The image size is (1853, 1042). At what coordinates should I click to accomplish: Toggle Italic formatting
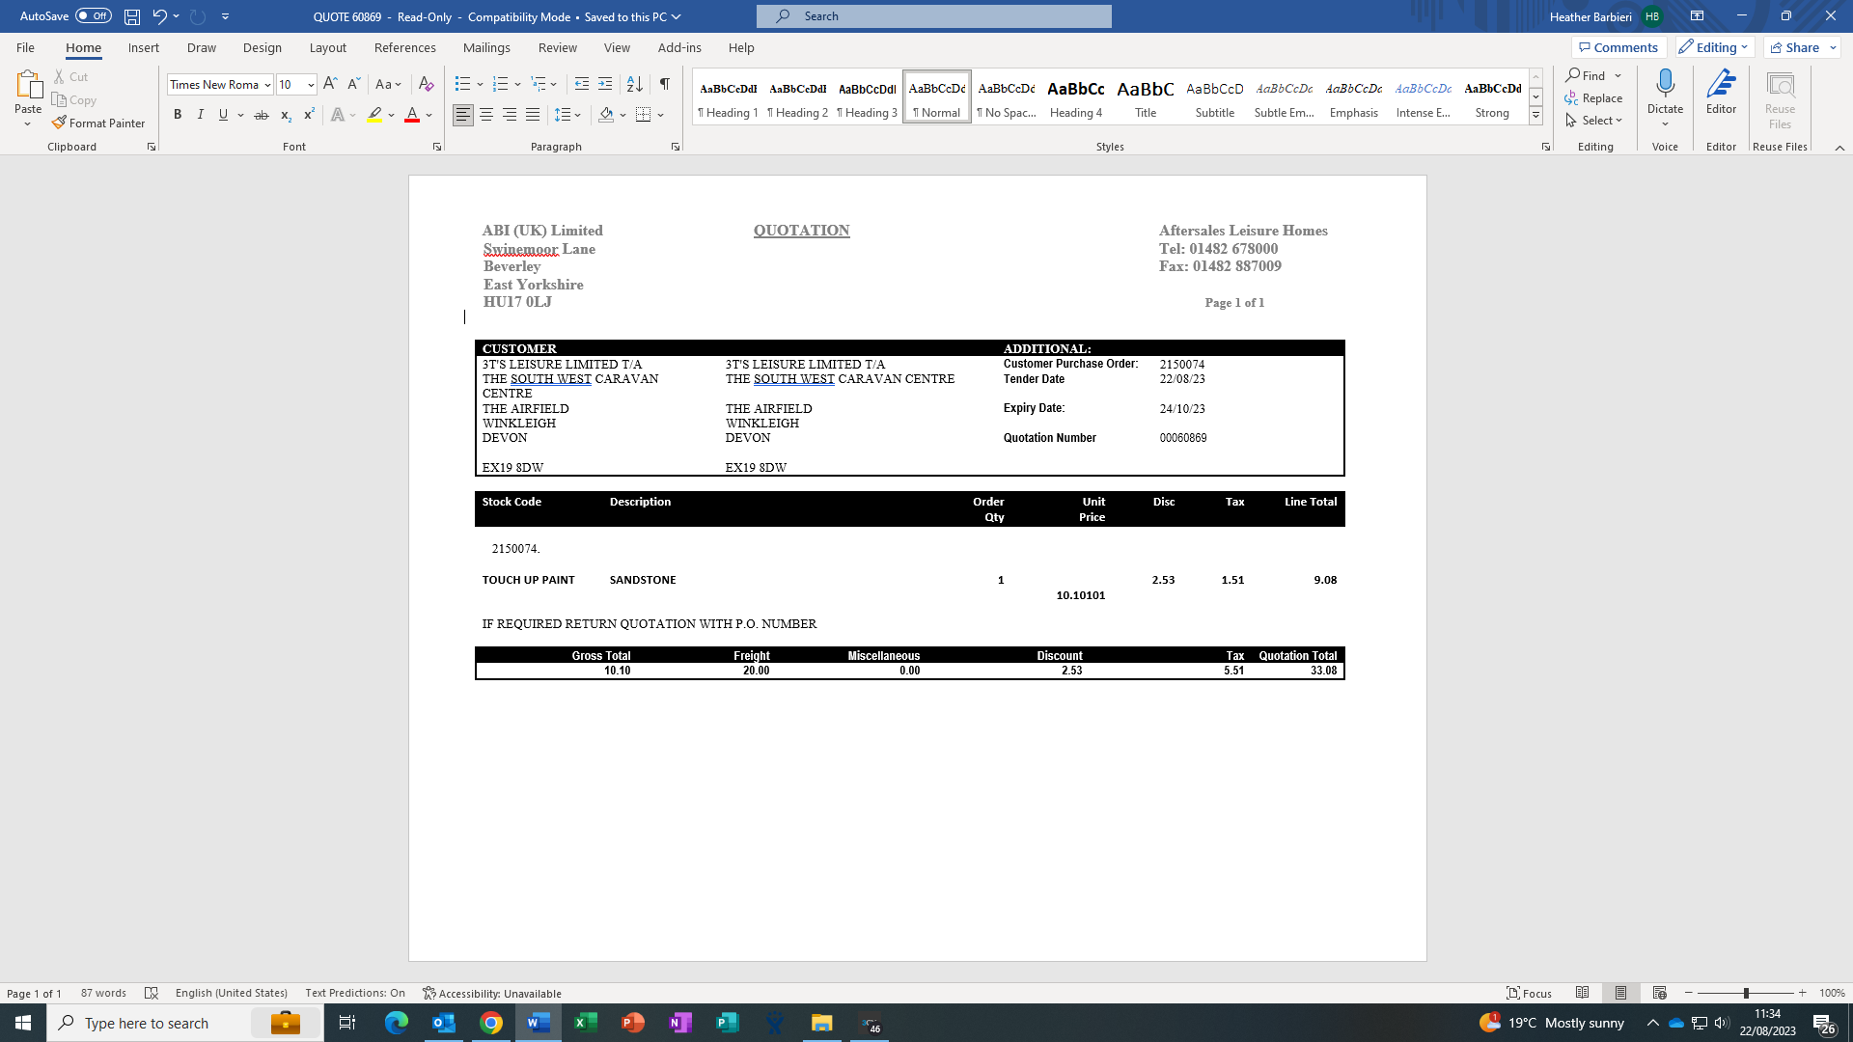(x=201, y=115)
